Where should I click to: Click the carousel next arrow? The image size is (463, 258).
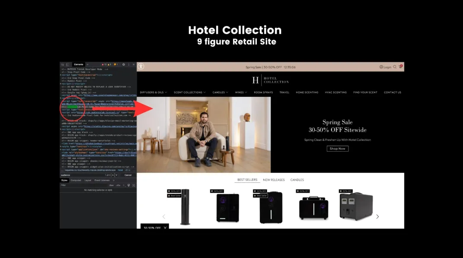[377, 217]
